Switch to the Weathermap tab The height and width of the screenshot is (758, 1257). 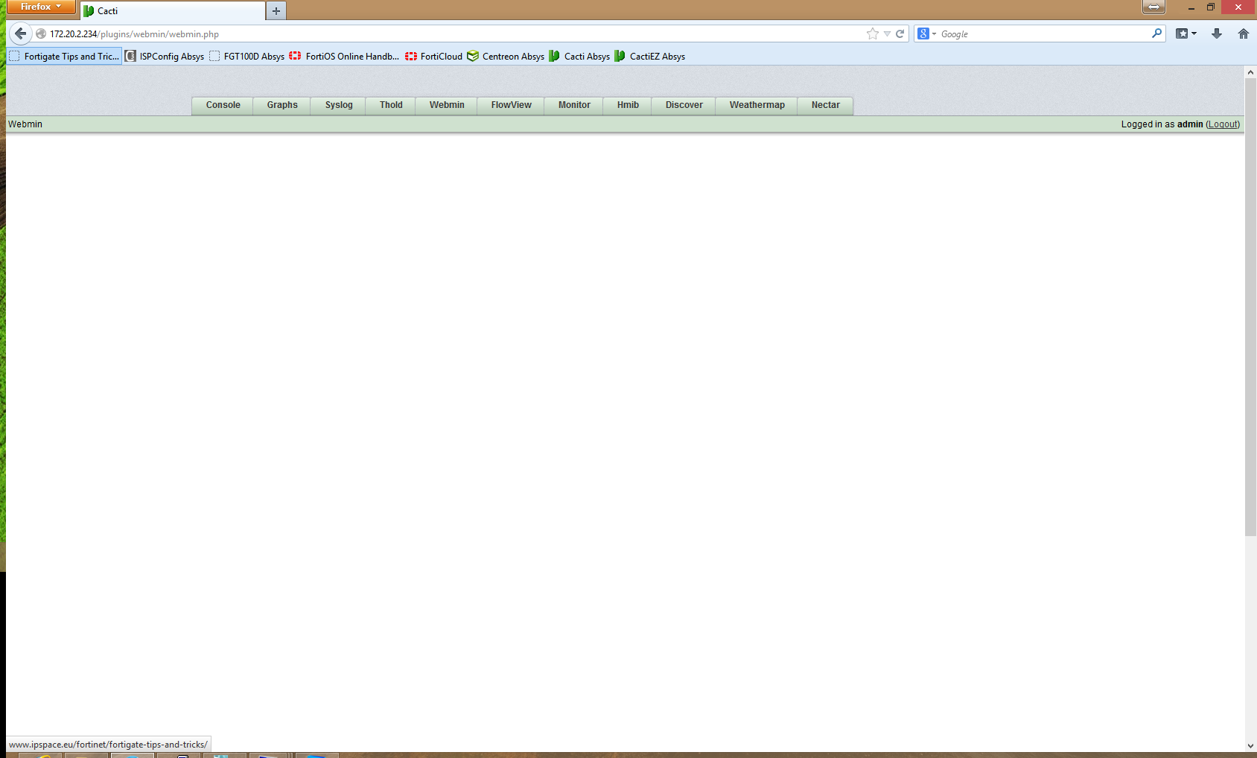(757, 105)
